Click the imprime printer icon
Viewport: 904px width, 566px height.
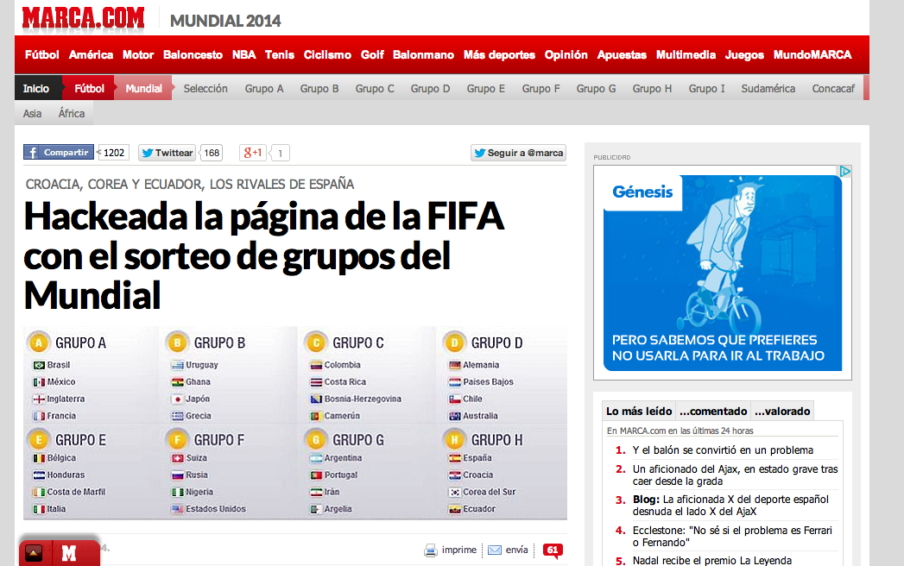431,550
